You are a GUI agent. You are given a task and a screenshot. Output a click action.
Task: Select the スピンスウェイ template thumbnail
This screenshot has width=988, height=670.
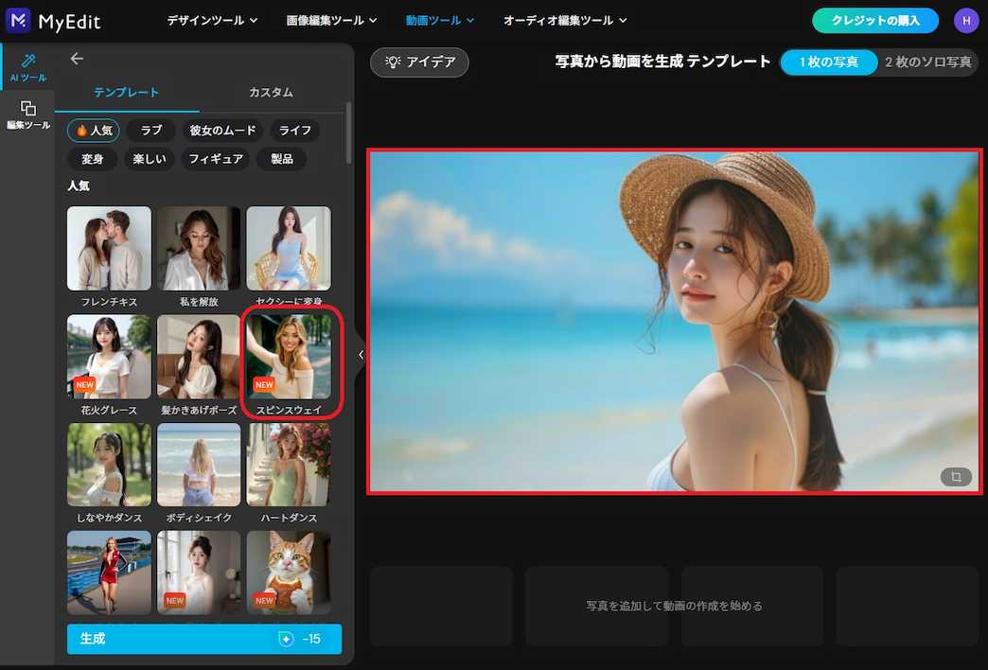tap(289, 360)
